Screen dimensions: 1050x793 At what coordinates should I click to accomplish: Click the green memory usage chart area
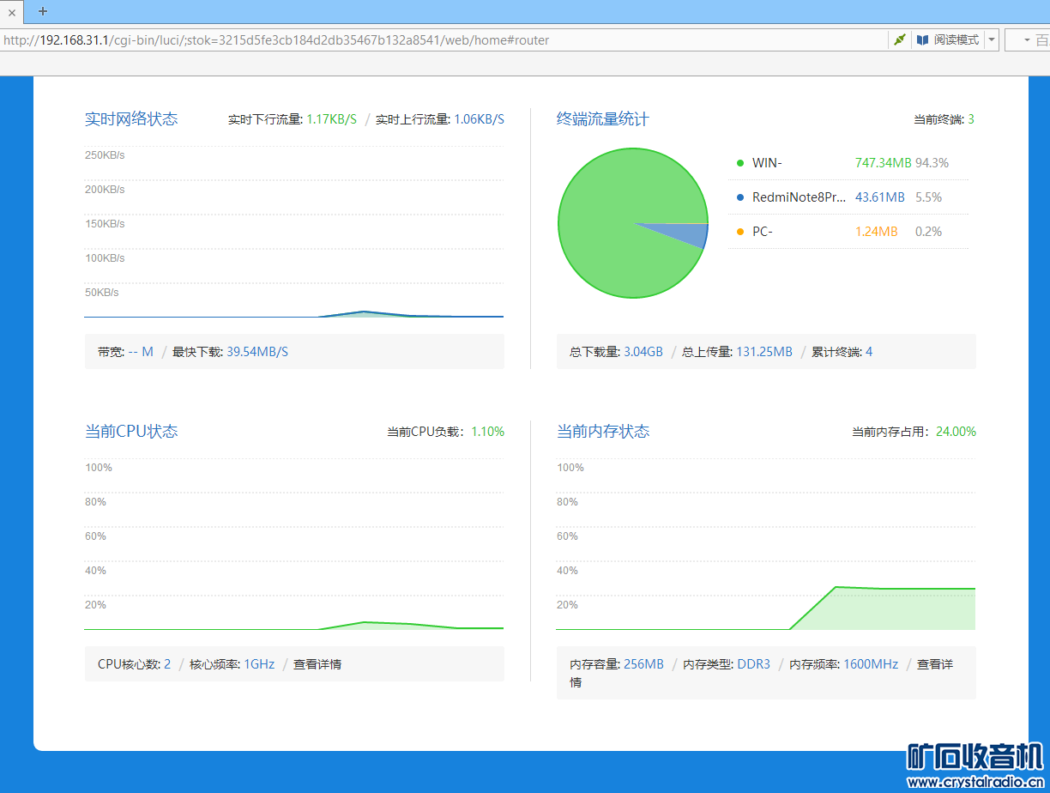[892, 609]
